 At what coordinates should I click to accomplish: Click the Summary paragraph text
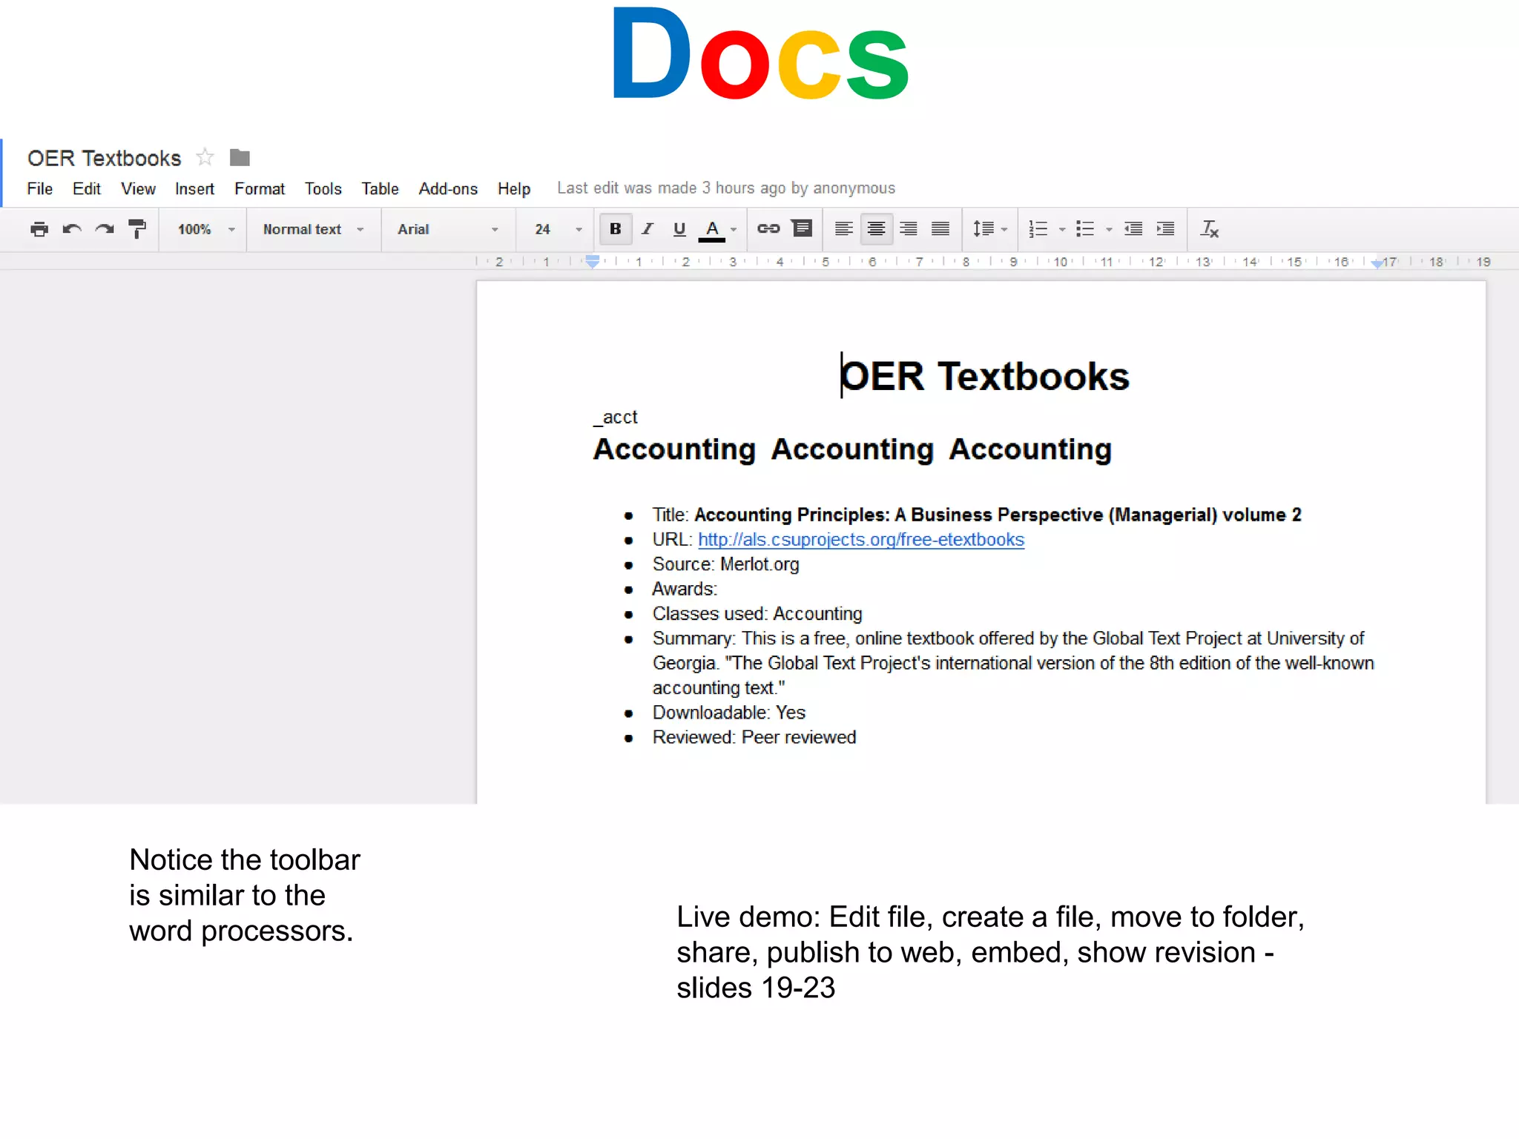(x=1013, y=663)
